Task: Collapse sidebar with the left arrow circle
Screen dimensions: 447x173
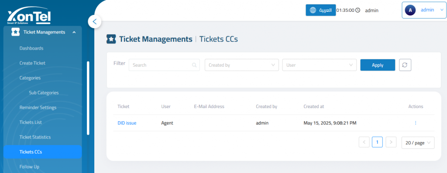Action: 95,21
